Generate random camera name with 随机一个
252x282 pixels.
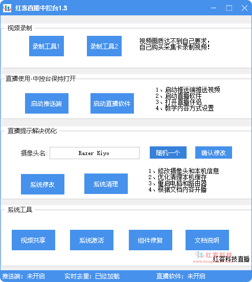coord(168,153)
